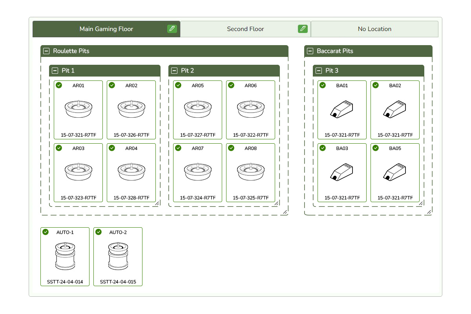
Task: Open the No Location tab
Action: pos(374,29)
